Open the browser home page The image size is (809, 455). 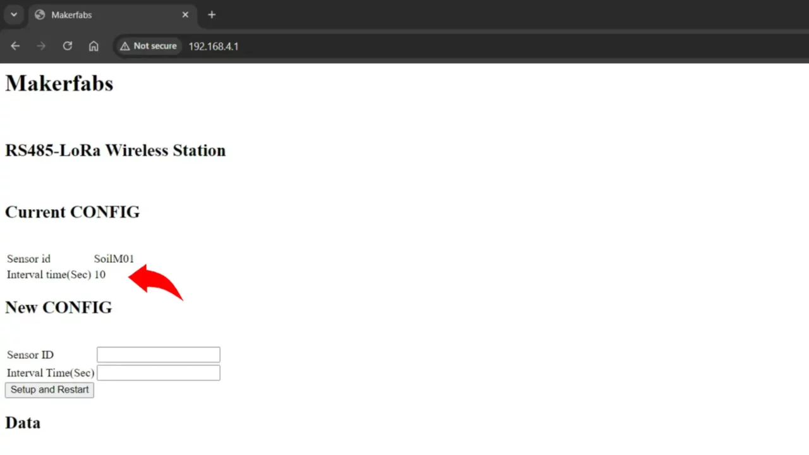tap(94, 46)
